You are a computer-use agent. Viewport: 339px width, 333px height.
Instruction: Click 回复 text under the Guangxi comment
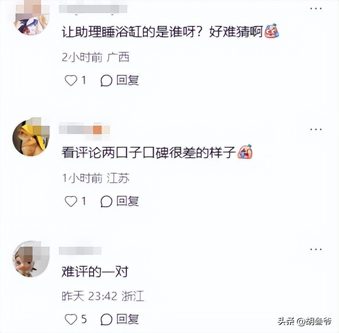128,80
